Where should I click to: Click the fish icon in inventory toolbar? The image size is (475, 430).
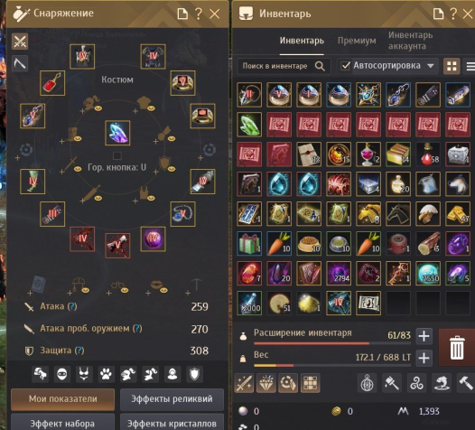pyautogui.click(x=441, y=383)
